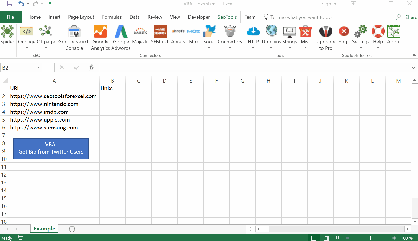
Task: Click Sign in
Action: (329, 4)
